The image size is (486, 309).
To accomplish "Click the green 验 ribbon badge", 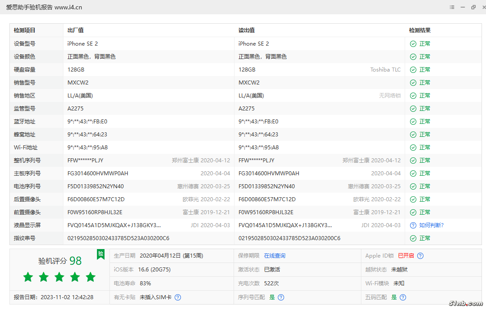I will [x=101, y=254].
